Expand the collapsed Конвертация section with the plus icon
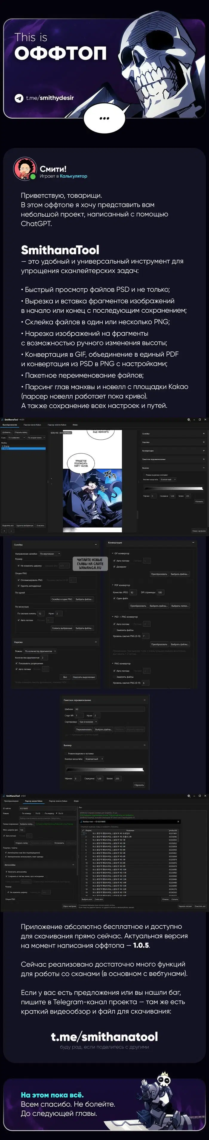This screenshot has width=209, height=1140. click(x=204, y=450)
